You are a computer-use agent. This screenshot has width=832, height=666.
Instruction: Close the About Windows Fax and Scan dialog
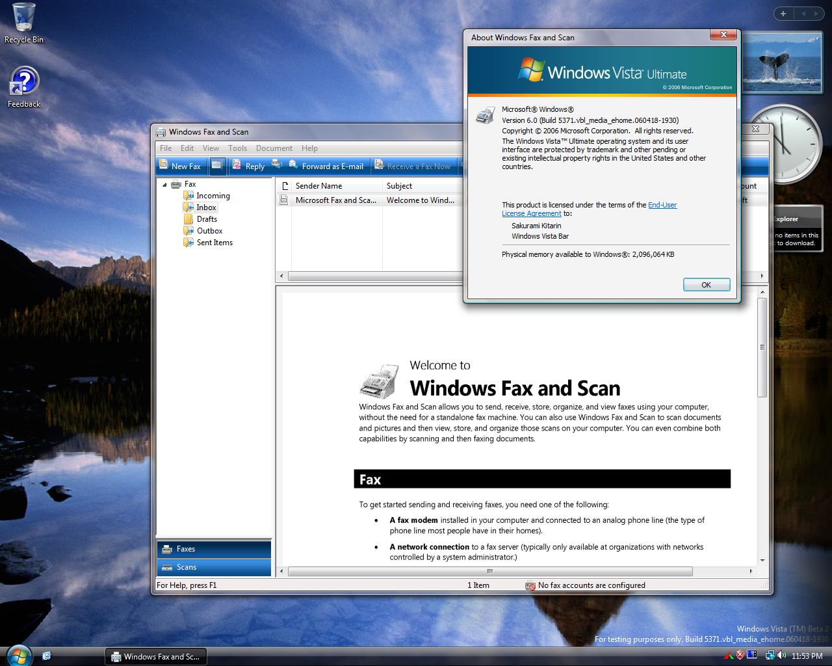[x=723, y=34]
